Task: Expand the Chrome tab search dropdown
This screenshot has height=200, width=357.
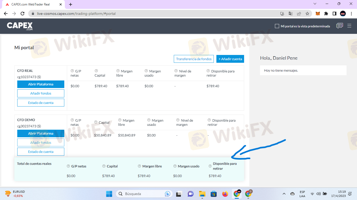Action: coord(315,4)
